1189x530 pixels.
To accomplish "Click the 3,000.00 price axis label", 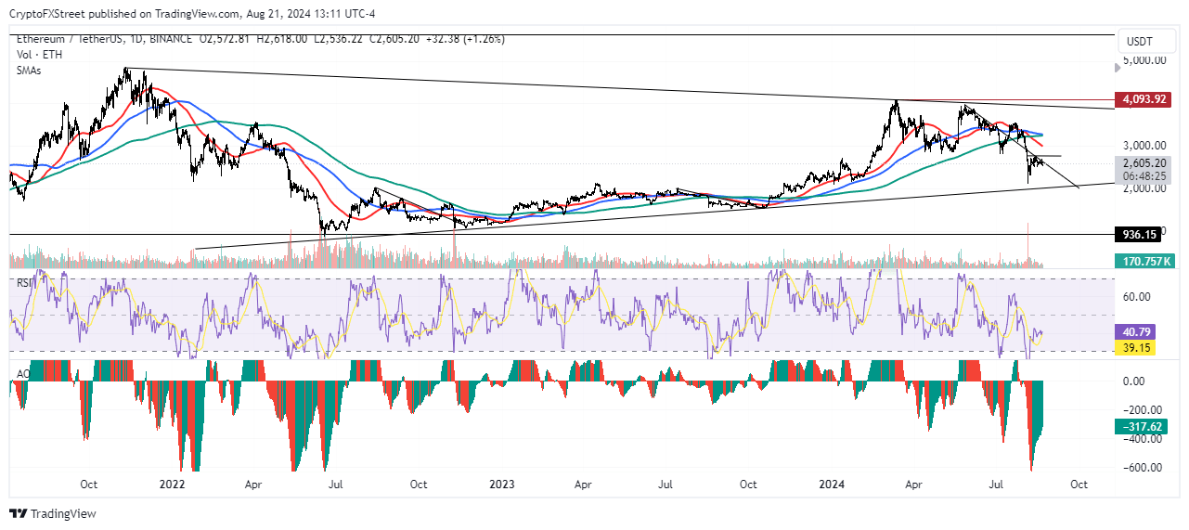I will coord(1144,145).
